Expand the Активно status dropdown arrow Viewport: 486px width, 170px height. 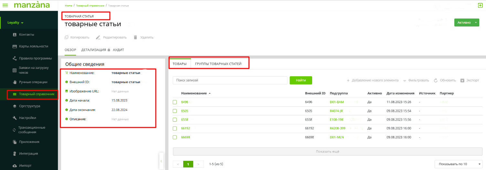tap(476, 23)
